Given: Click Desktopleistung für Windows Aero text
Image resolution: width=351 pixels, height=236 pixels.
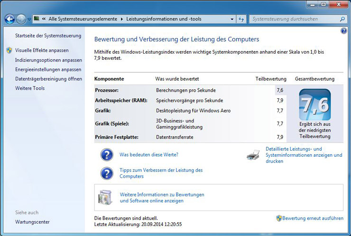Looking at the screenshot, I should coord(193,111).
